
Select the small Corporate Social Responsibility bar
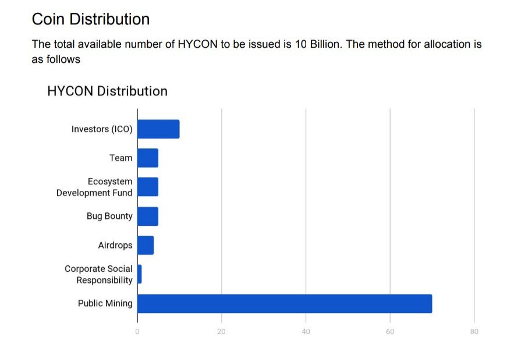point(139,274)
